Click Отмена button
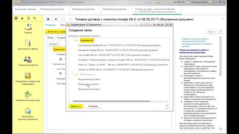Viewport: 239px width, 134px height. tap(93, 106)
